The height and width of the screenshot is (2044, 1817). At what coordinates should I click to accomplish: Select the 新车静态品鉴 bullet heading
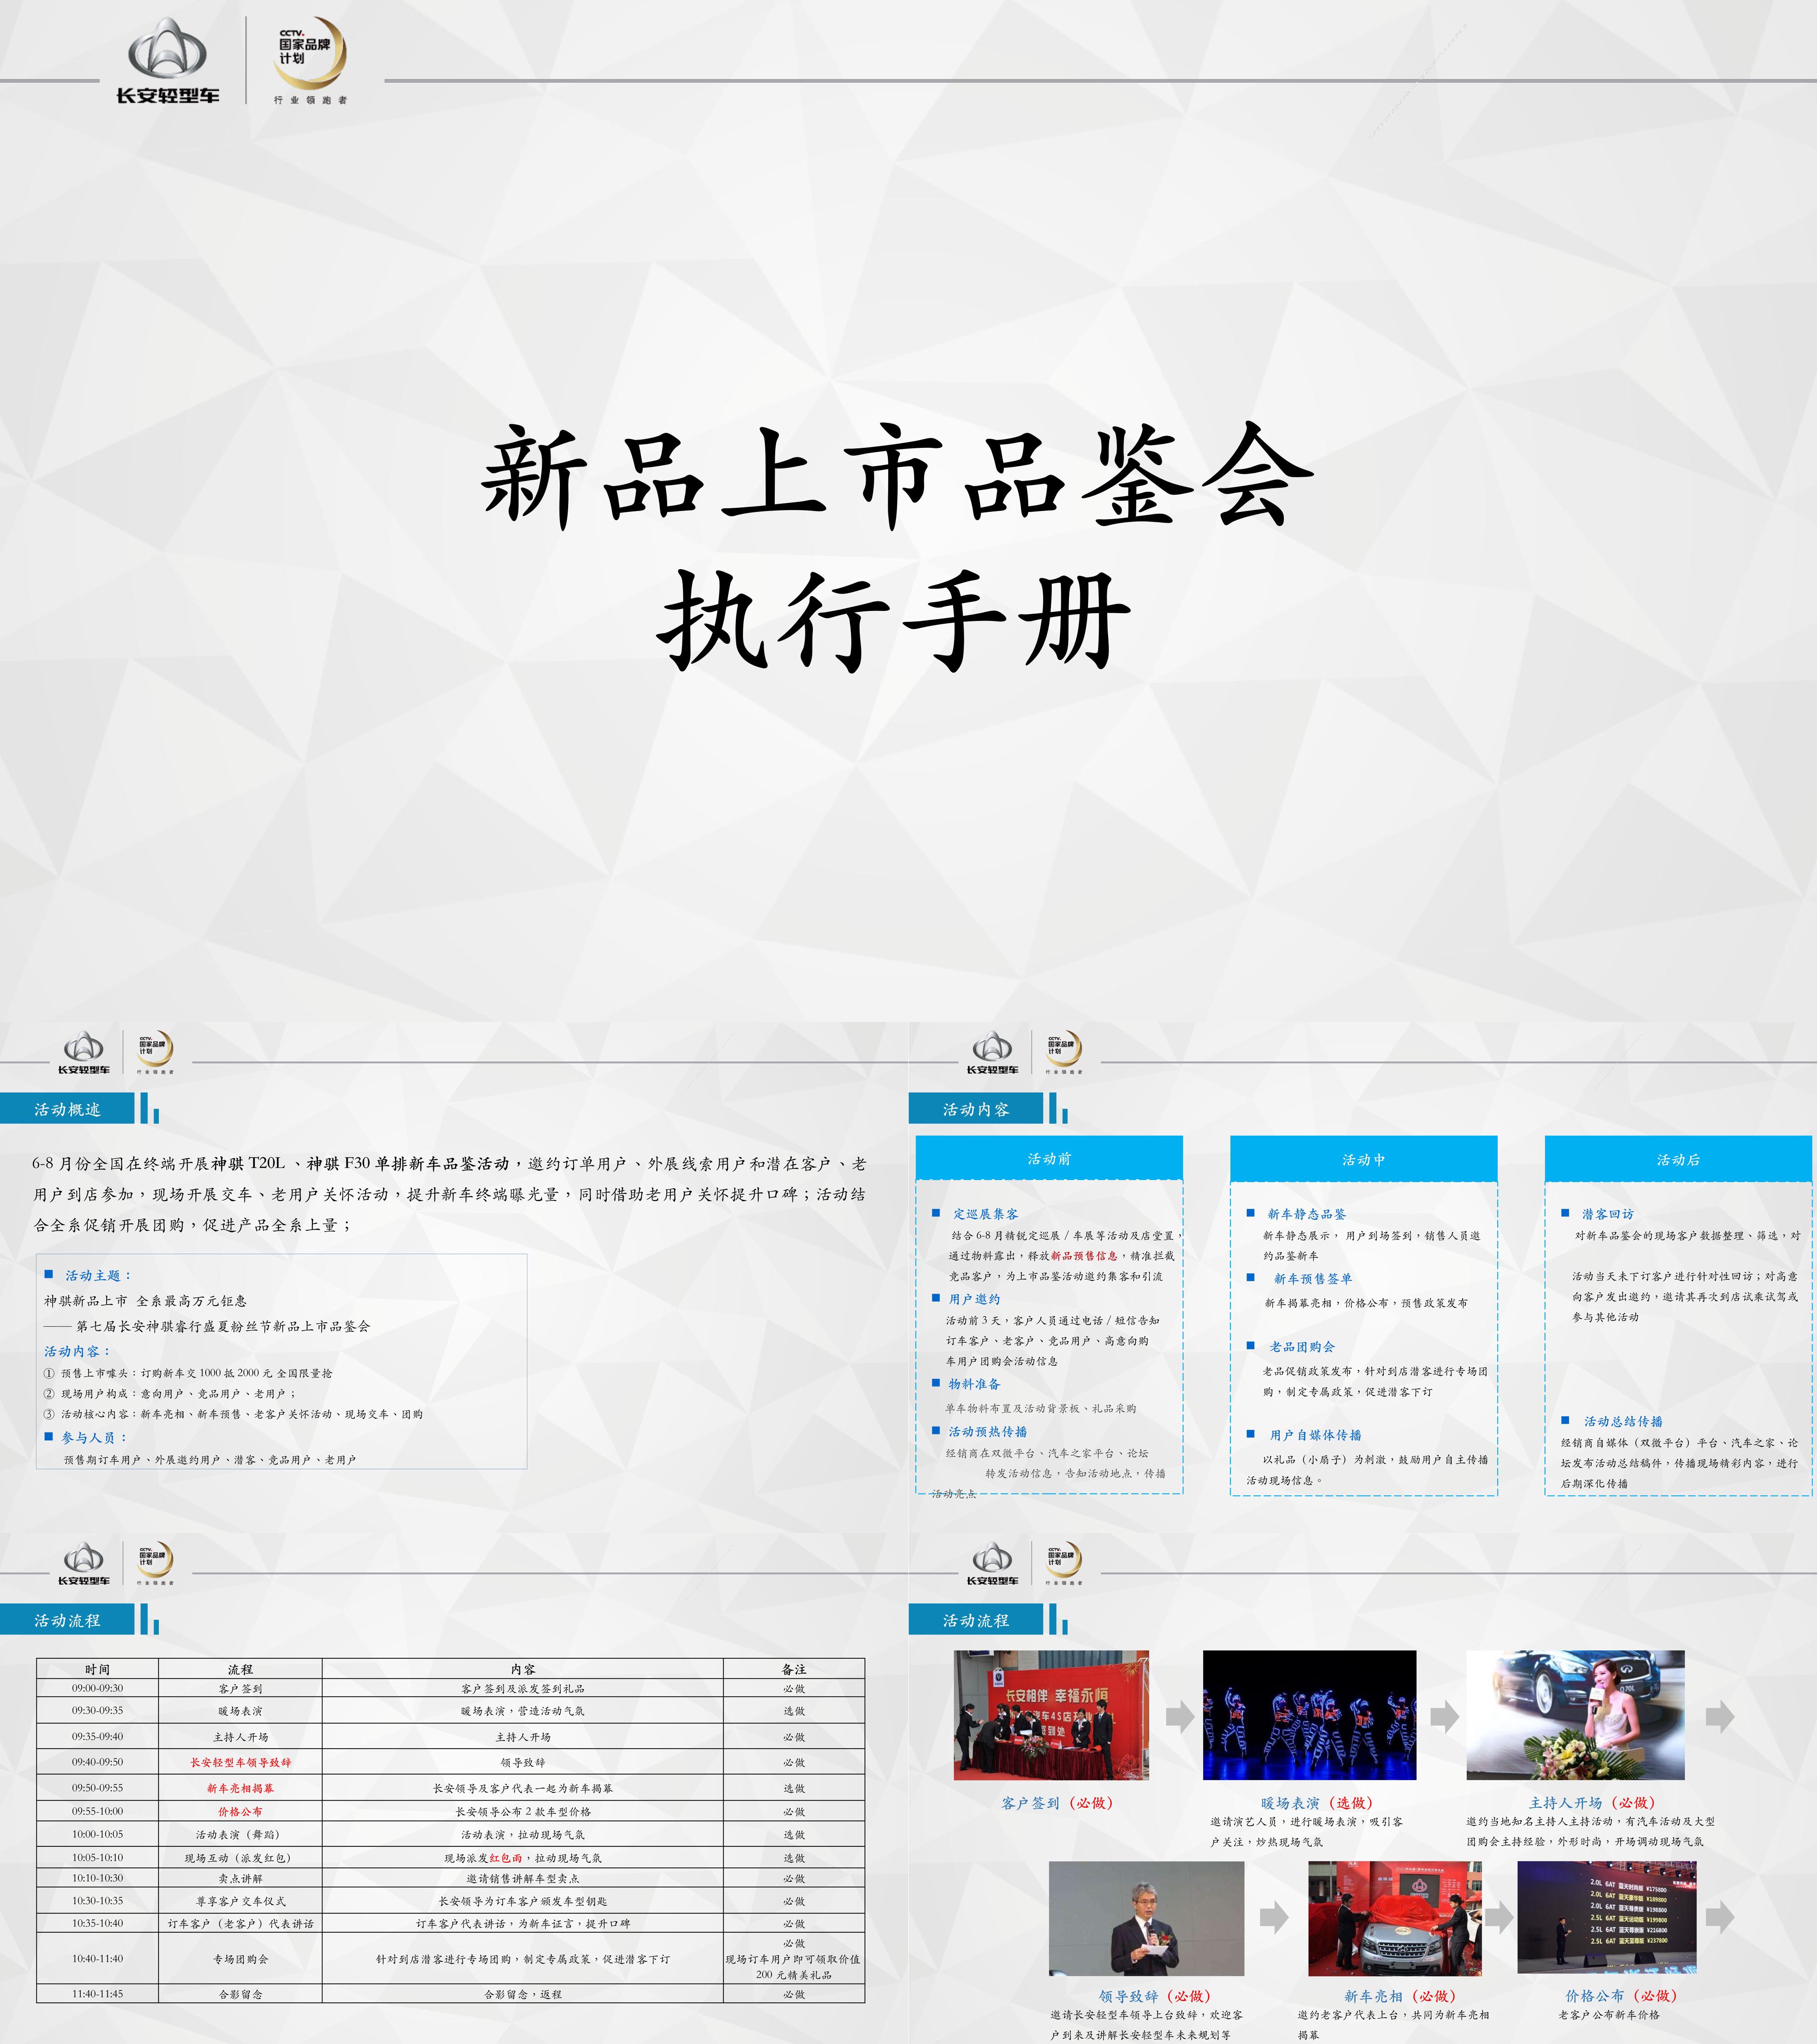pos(1306,1214)
